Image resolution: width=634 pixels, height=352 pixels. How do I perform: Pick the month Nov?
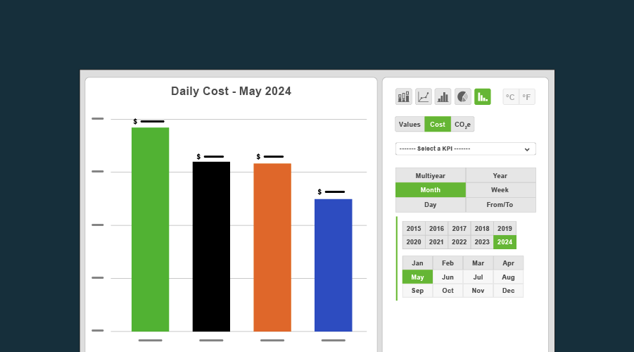point(478,291)
